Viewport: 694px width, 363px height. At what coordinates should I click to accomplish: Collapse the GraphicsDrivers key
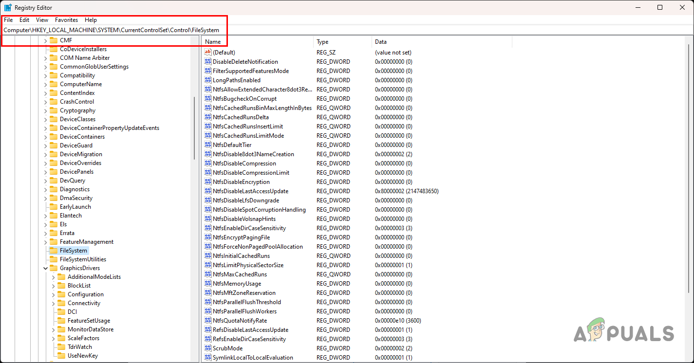pos(45,268)
